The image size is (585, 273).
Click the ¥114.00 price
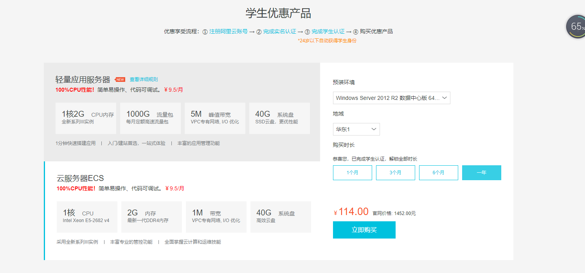pos(351,212)
